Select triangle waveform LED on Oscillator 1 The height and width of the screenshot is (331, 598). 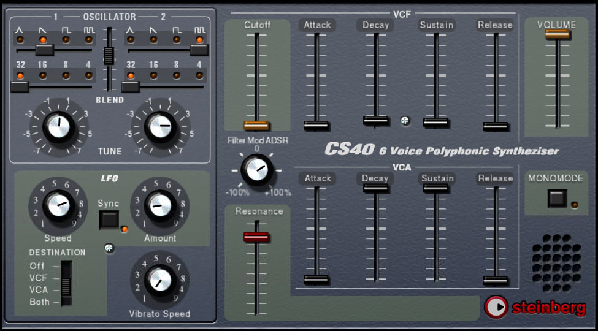coord(20,40)
